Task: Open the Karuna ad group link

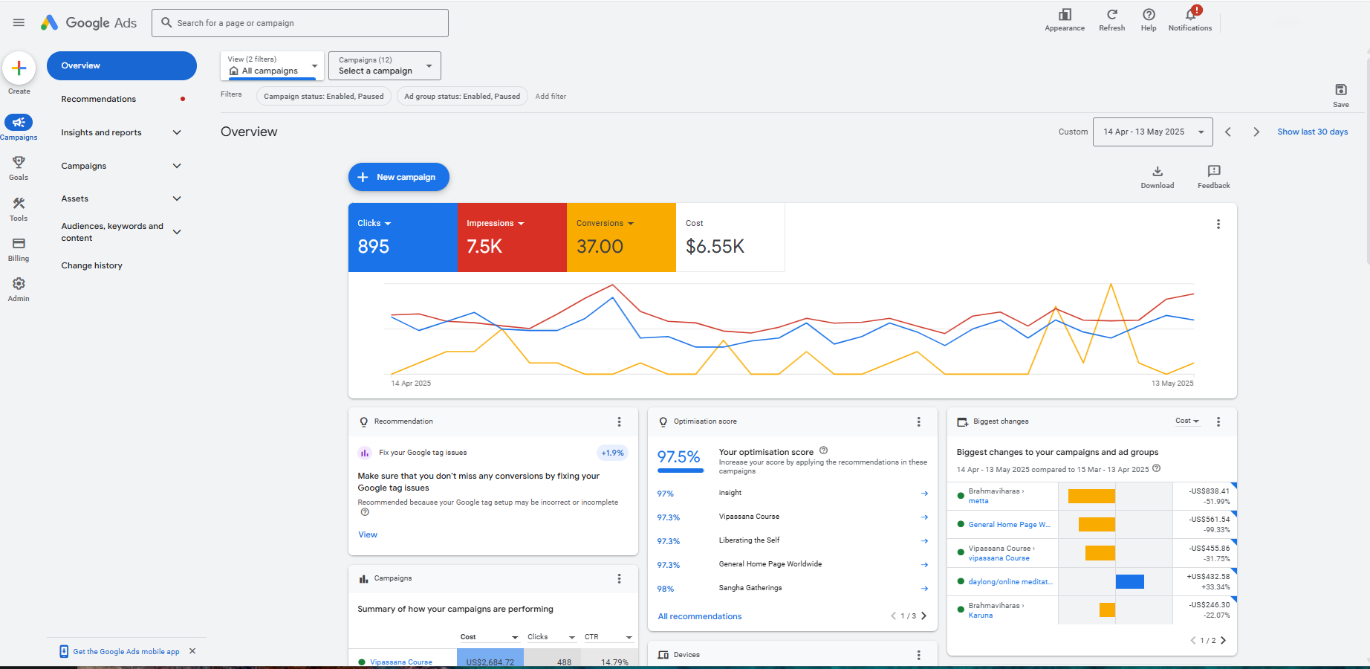Action: pyautogui.click(x=981, y=615)
